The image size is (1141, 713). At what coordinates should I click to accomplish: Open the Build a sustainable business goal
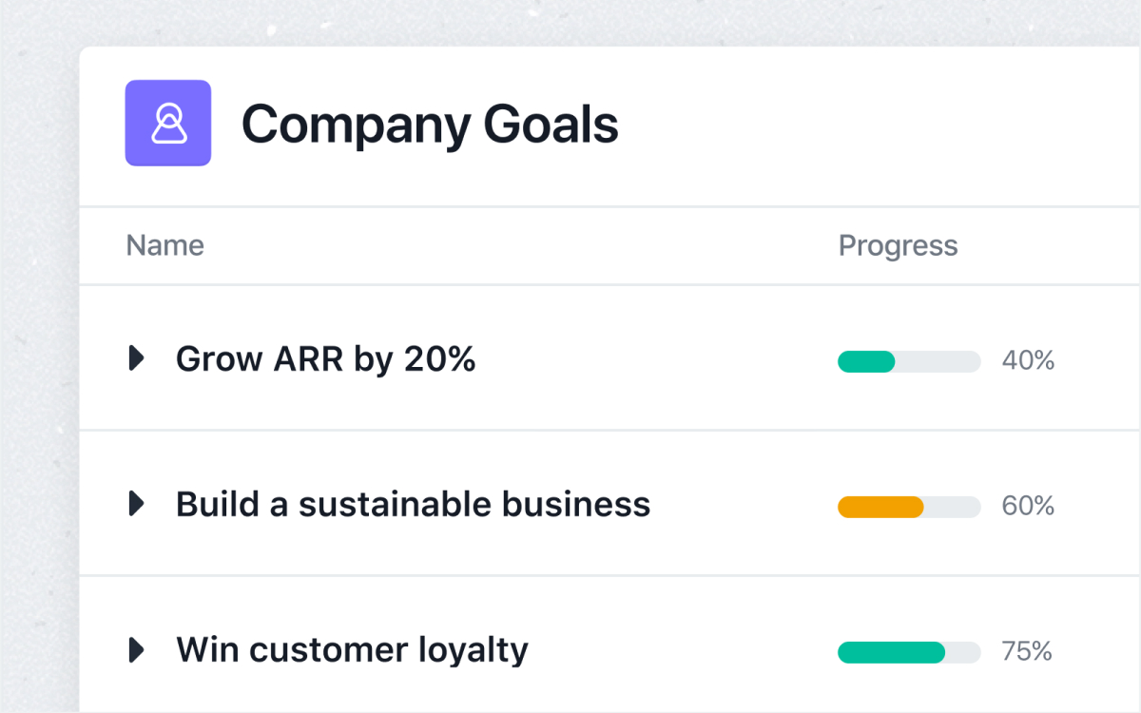[x=413, y=505]
